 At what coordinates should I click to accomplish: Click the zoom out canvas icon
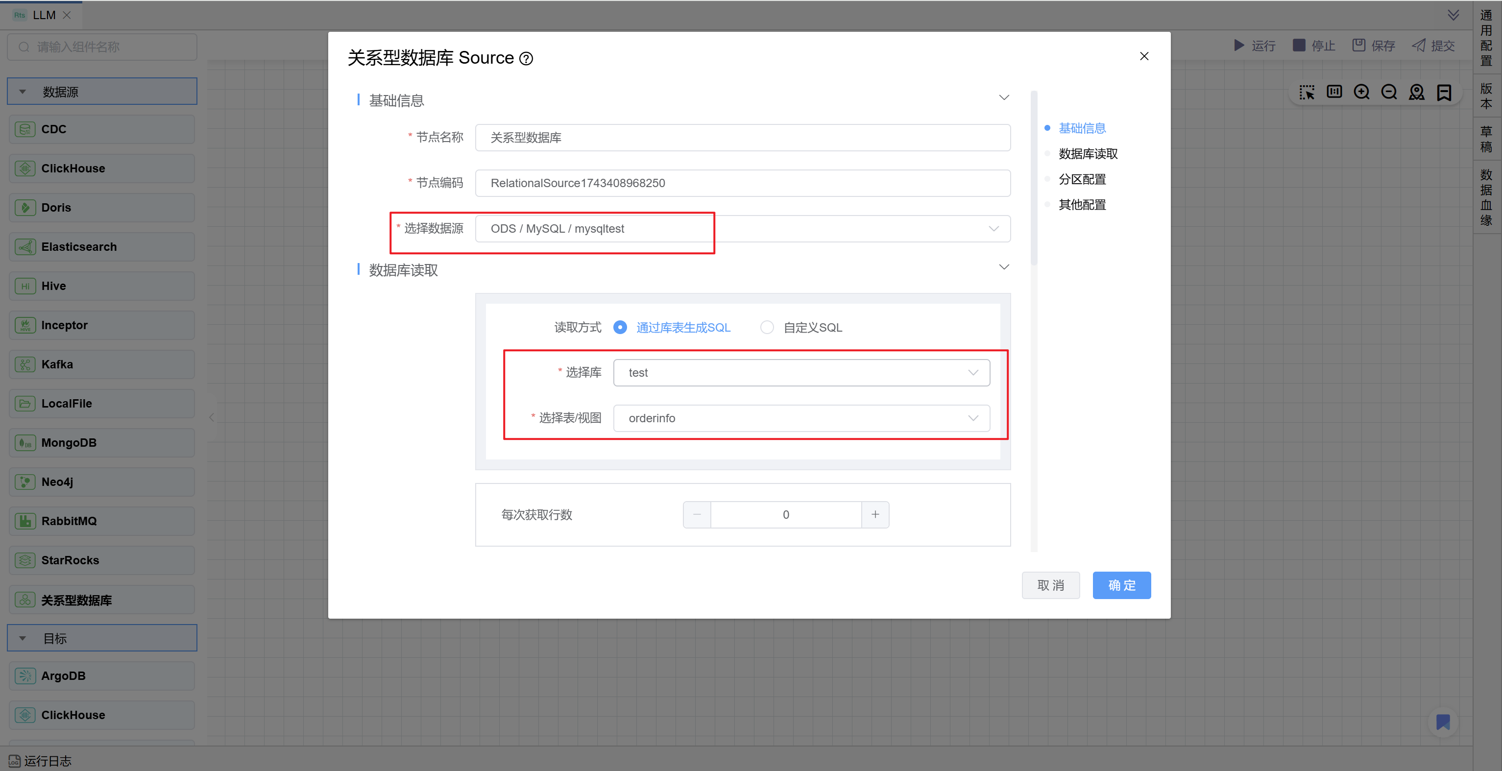1389,92
